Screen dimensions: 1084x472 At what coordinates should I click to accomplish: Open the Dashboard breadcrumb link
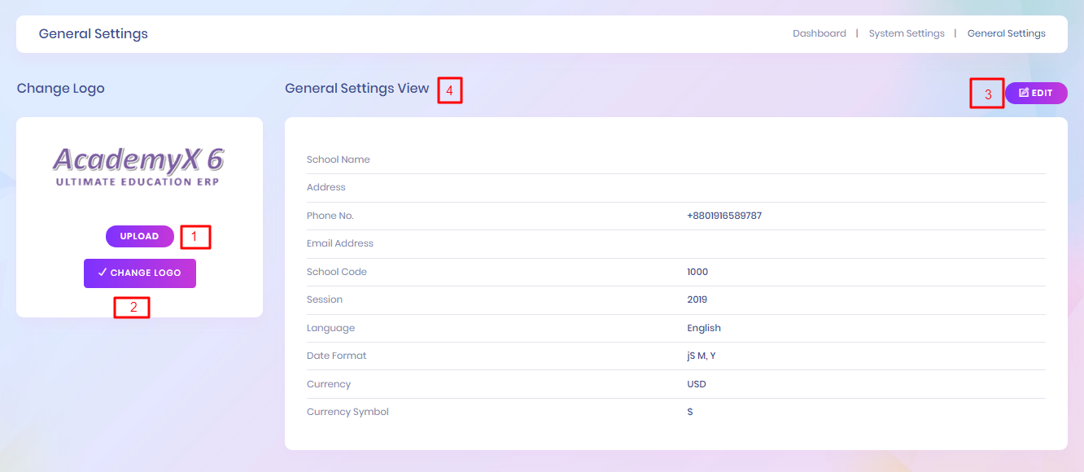click(x=819, y=33)
